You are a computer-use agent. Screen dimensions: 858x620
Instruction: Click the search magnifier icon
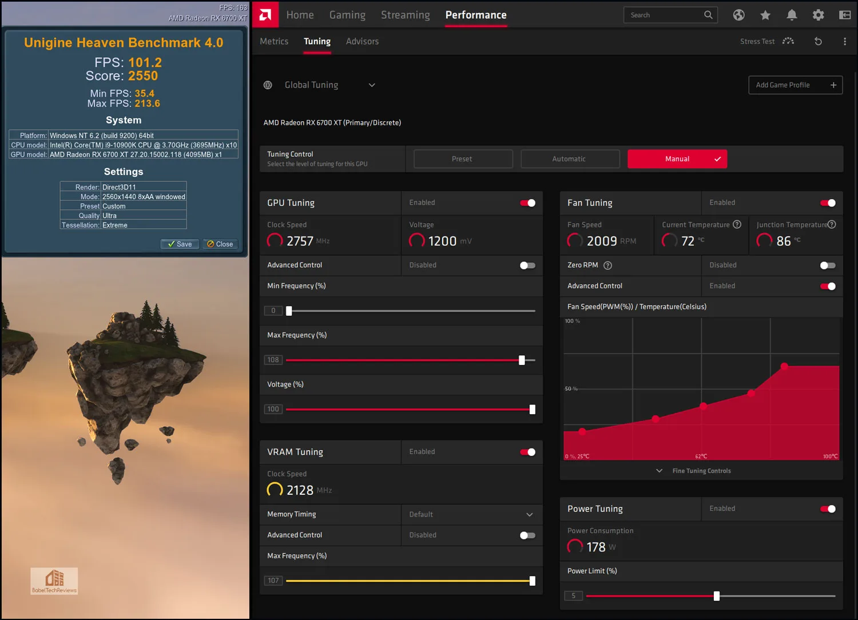(x=708, y=15)
